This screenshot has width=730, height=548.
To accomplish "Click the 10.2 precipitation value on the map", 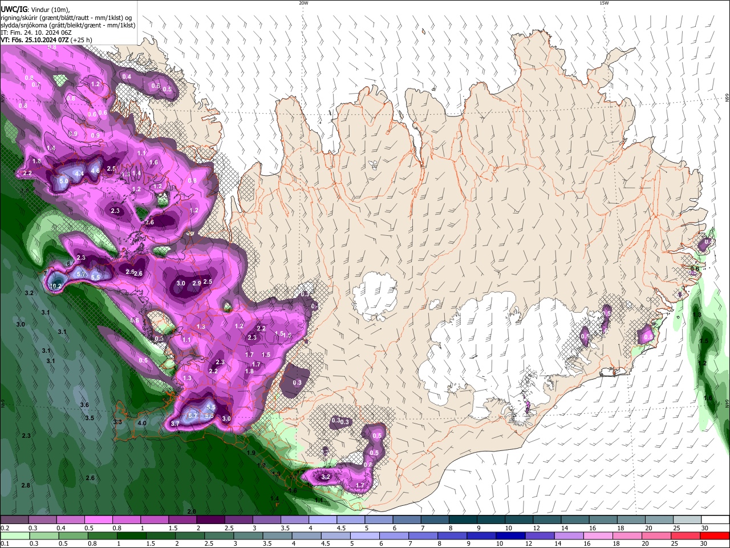I will tap(56, 286).
